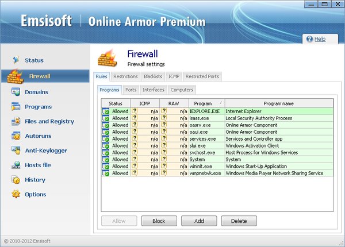Select the Computers sub-tab

point(182,90)
